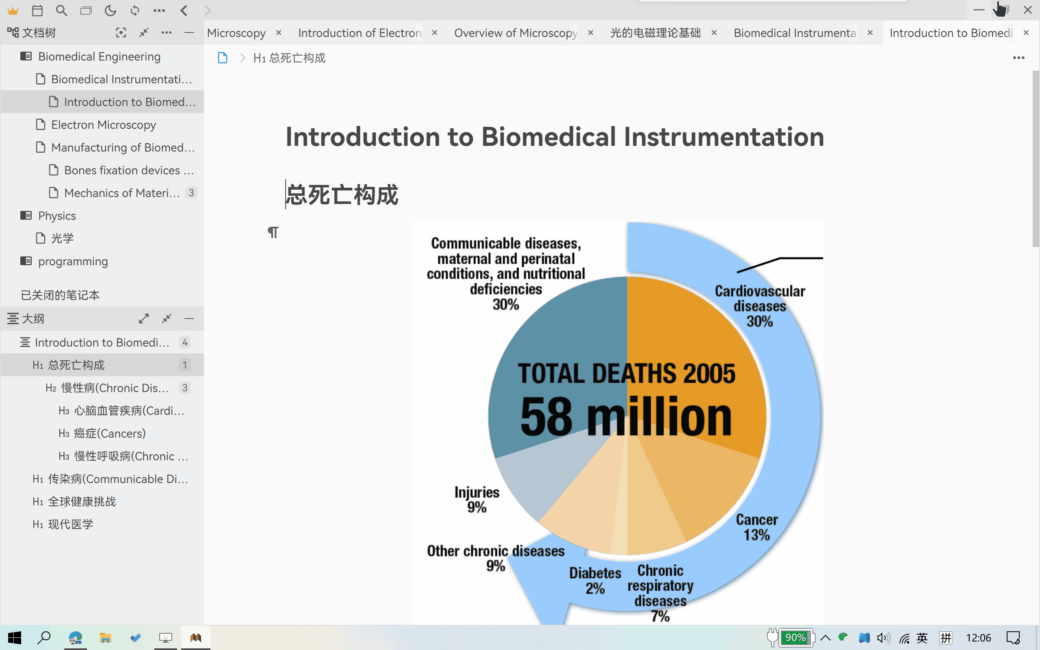Collapse all items in 文档树 panel
This screenshot has height=650, width=1040.
[x=143, y=32]
